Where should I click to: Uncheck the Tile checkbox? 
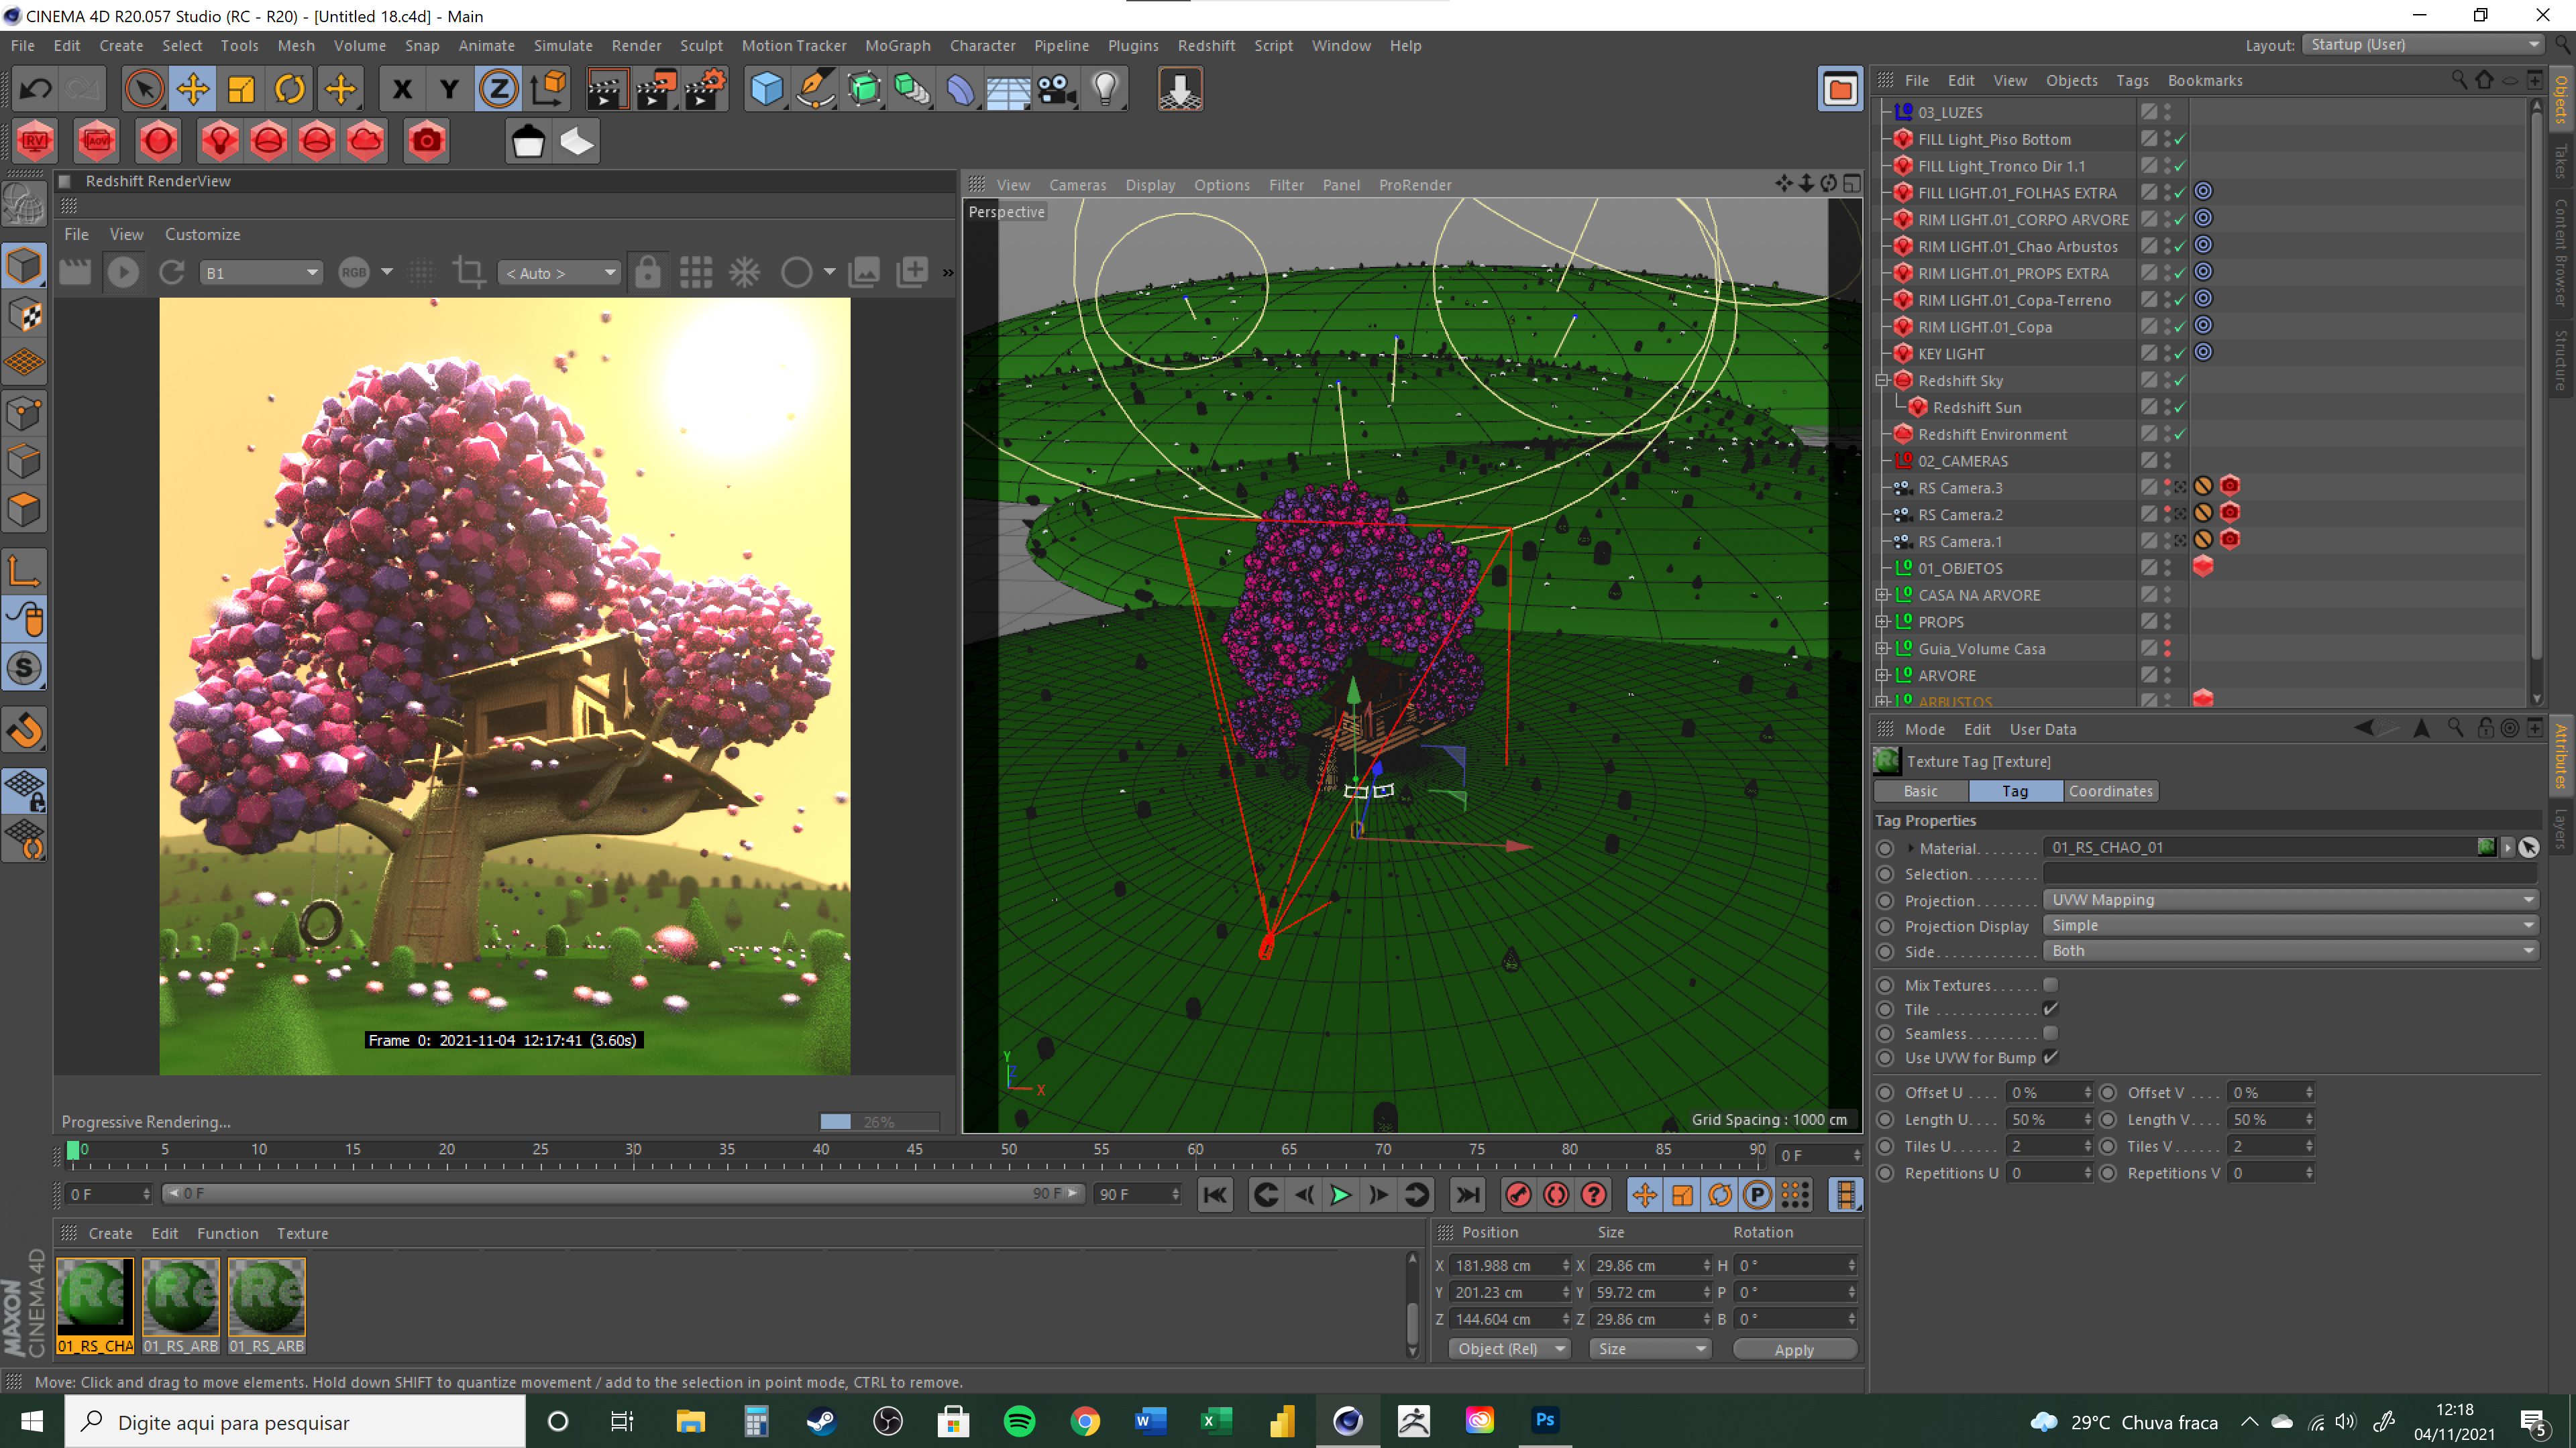coord(2050,1010)
